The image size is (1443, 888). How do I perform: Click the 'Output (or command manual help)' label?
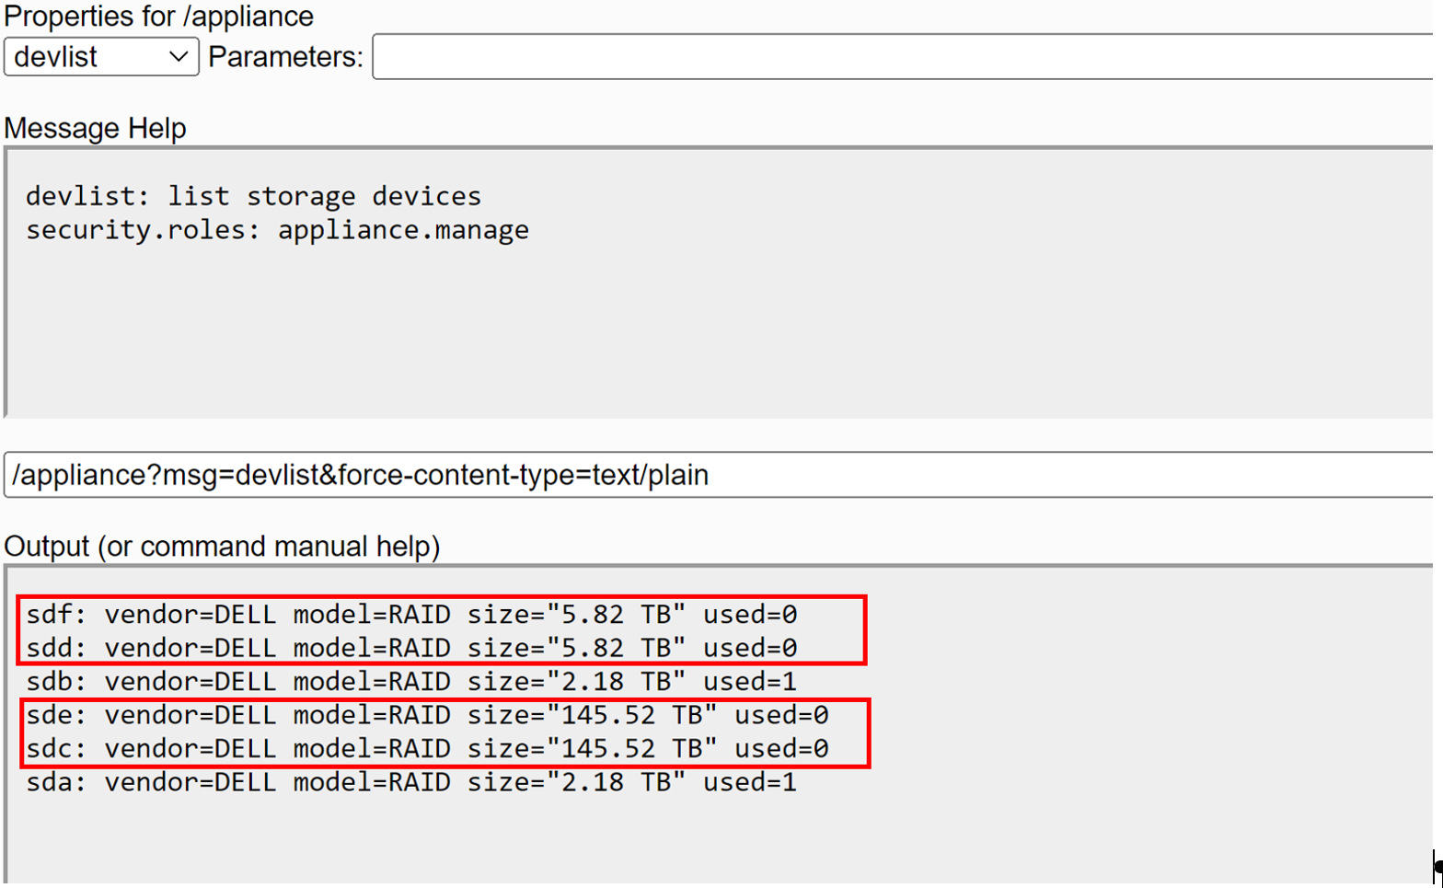222,547
